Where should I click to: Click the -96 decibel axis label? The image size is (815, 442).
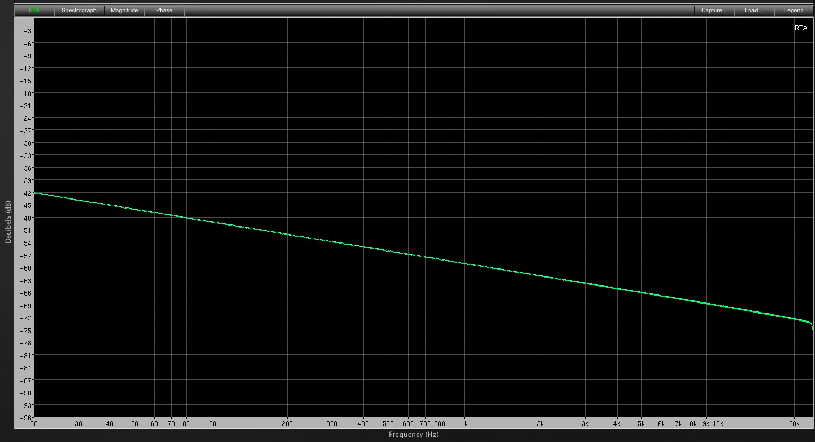26,418
